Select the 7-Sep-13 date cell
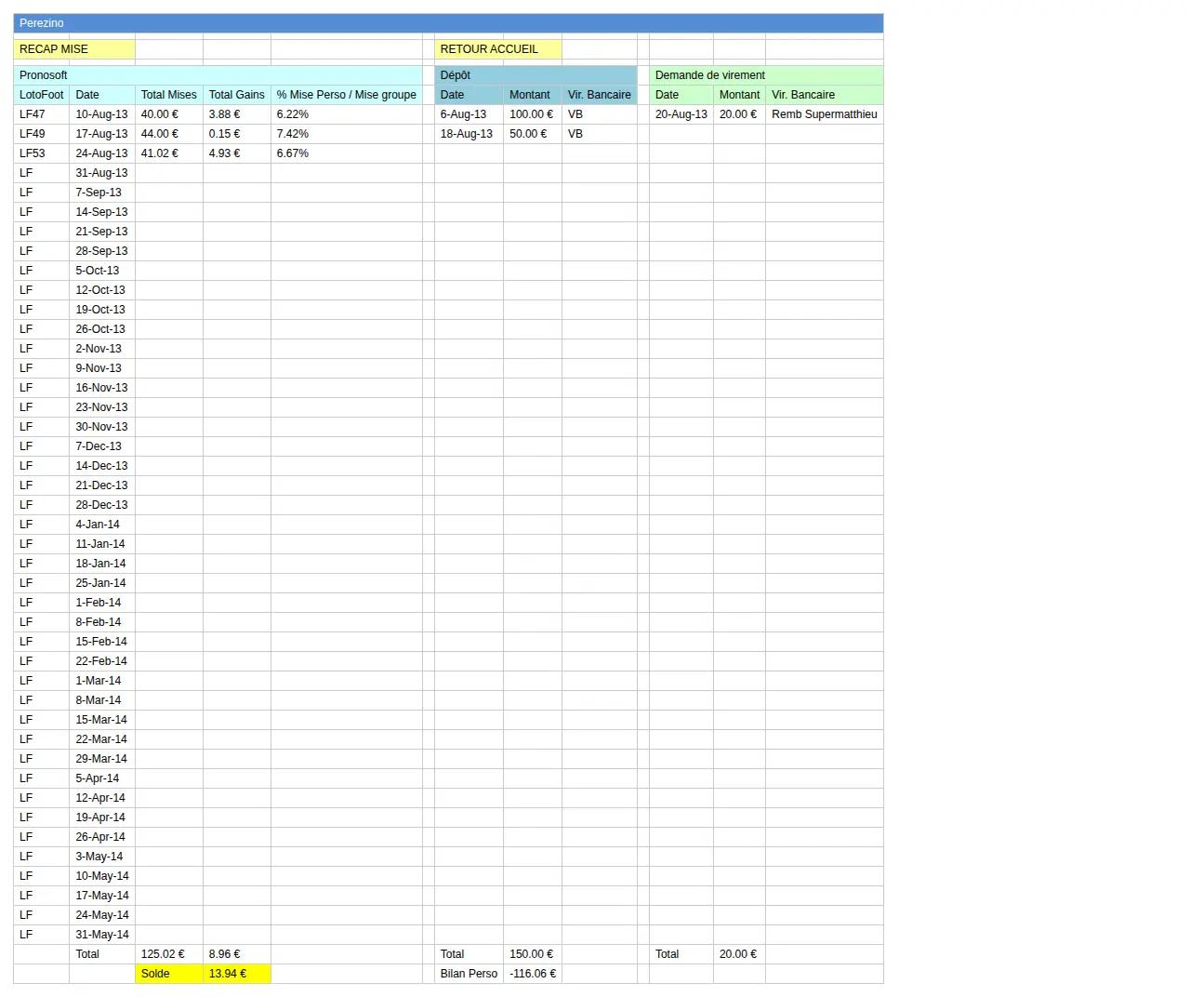 coord(102,193)
